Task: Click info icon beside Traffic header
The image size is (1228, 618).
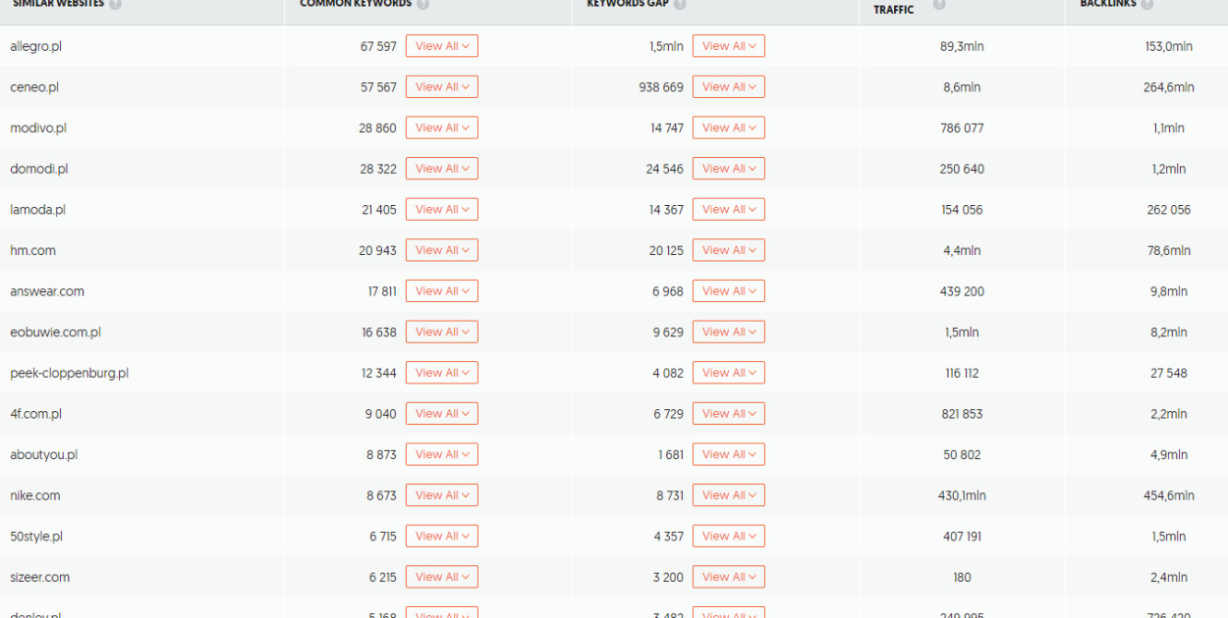Action: (x=939, y=4)
